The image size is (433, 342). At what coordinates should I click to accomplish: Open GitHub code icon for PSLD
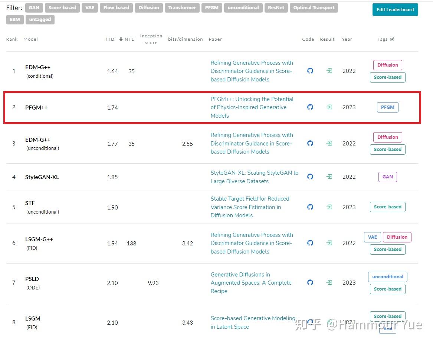coord(310,283)
